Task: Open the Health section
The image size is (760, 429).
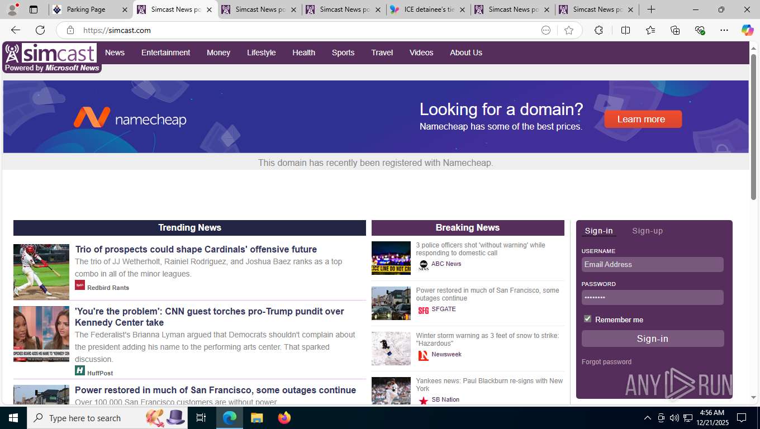Action: 303,53
